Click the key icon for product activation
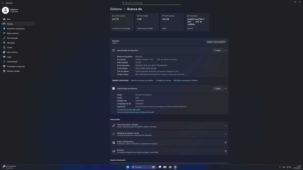This screenshot has height=170, width=303. tap(114, 126)
